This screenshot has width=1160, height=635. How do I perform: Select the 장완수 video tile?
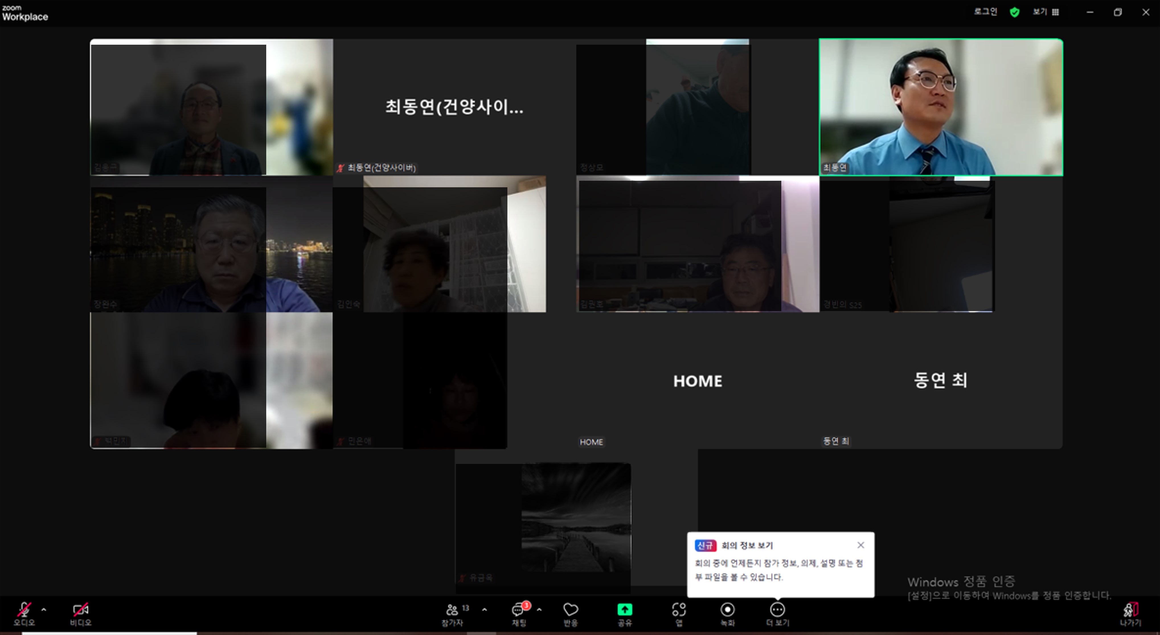click(x=212, y=244)
